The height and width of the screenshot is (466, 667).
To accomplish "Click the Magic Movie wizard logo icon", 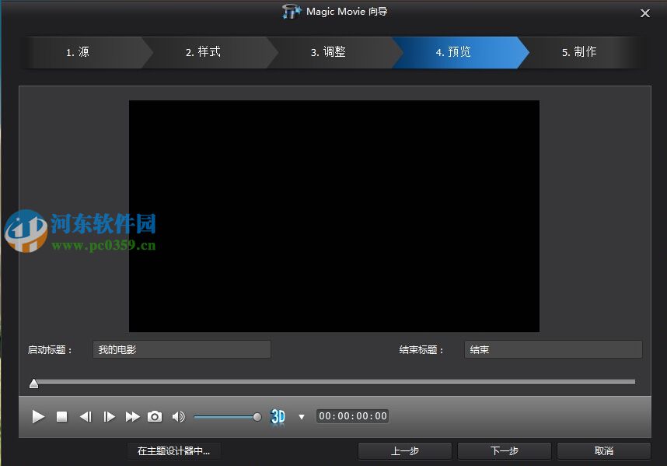I will point(292,12).
